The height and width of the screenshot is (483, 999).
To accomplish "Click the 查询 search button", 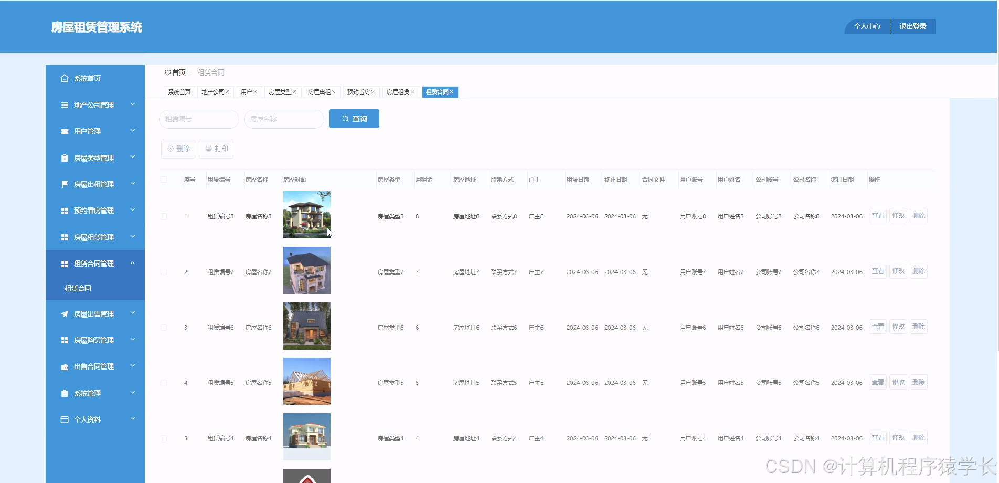I will (x=354, y=119).
